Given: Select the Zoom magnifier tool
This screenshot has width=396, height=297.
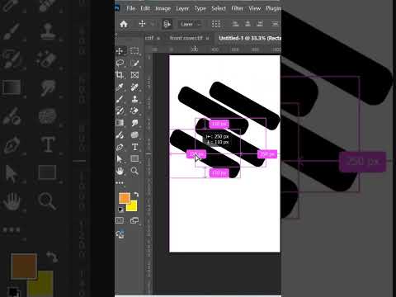Looking at the screenshot, I should (x=134, y=171).
